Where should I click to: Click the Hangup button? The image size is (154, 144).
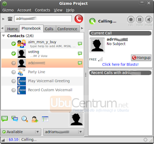[x=141, y=58]
